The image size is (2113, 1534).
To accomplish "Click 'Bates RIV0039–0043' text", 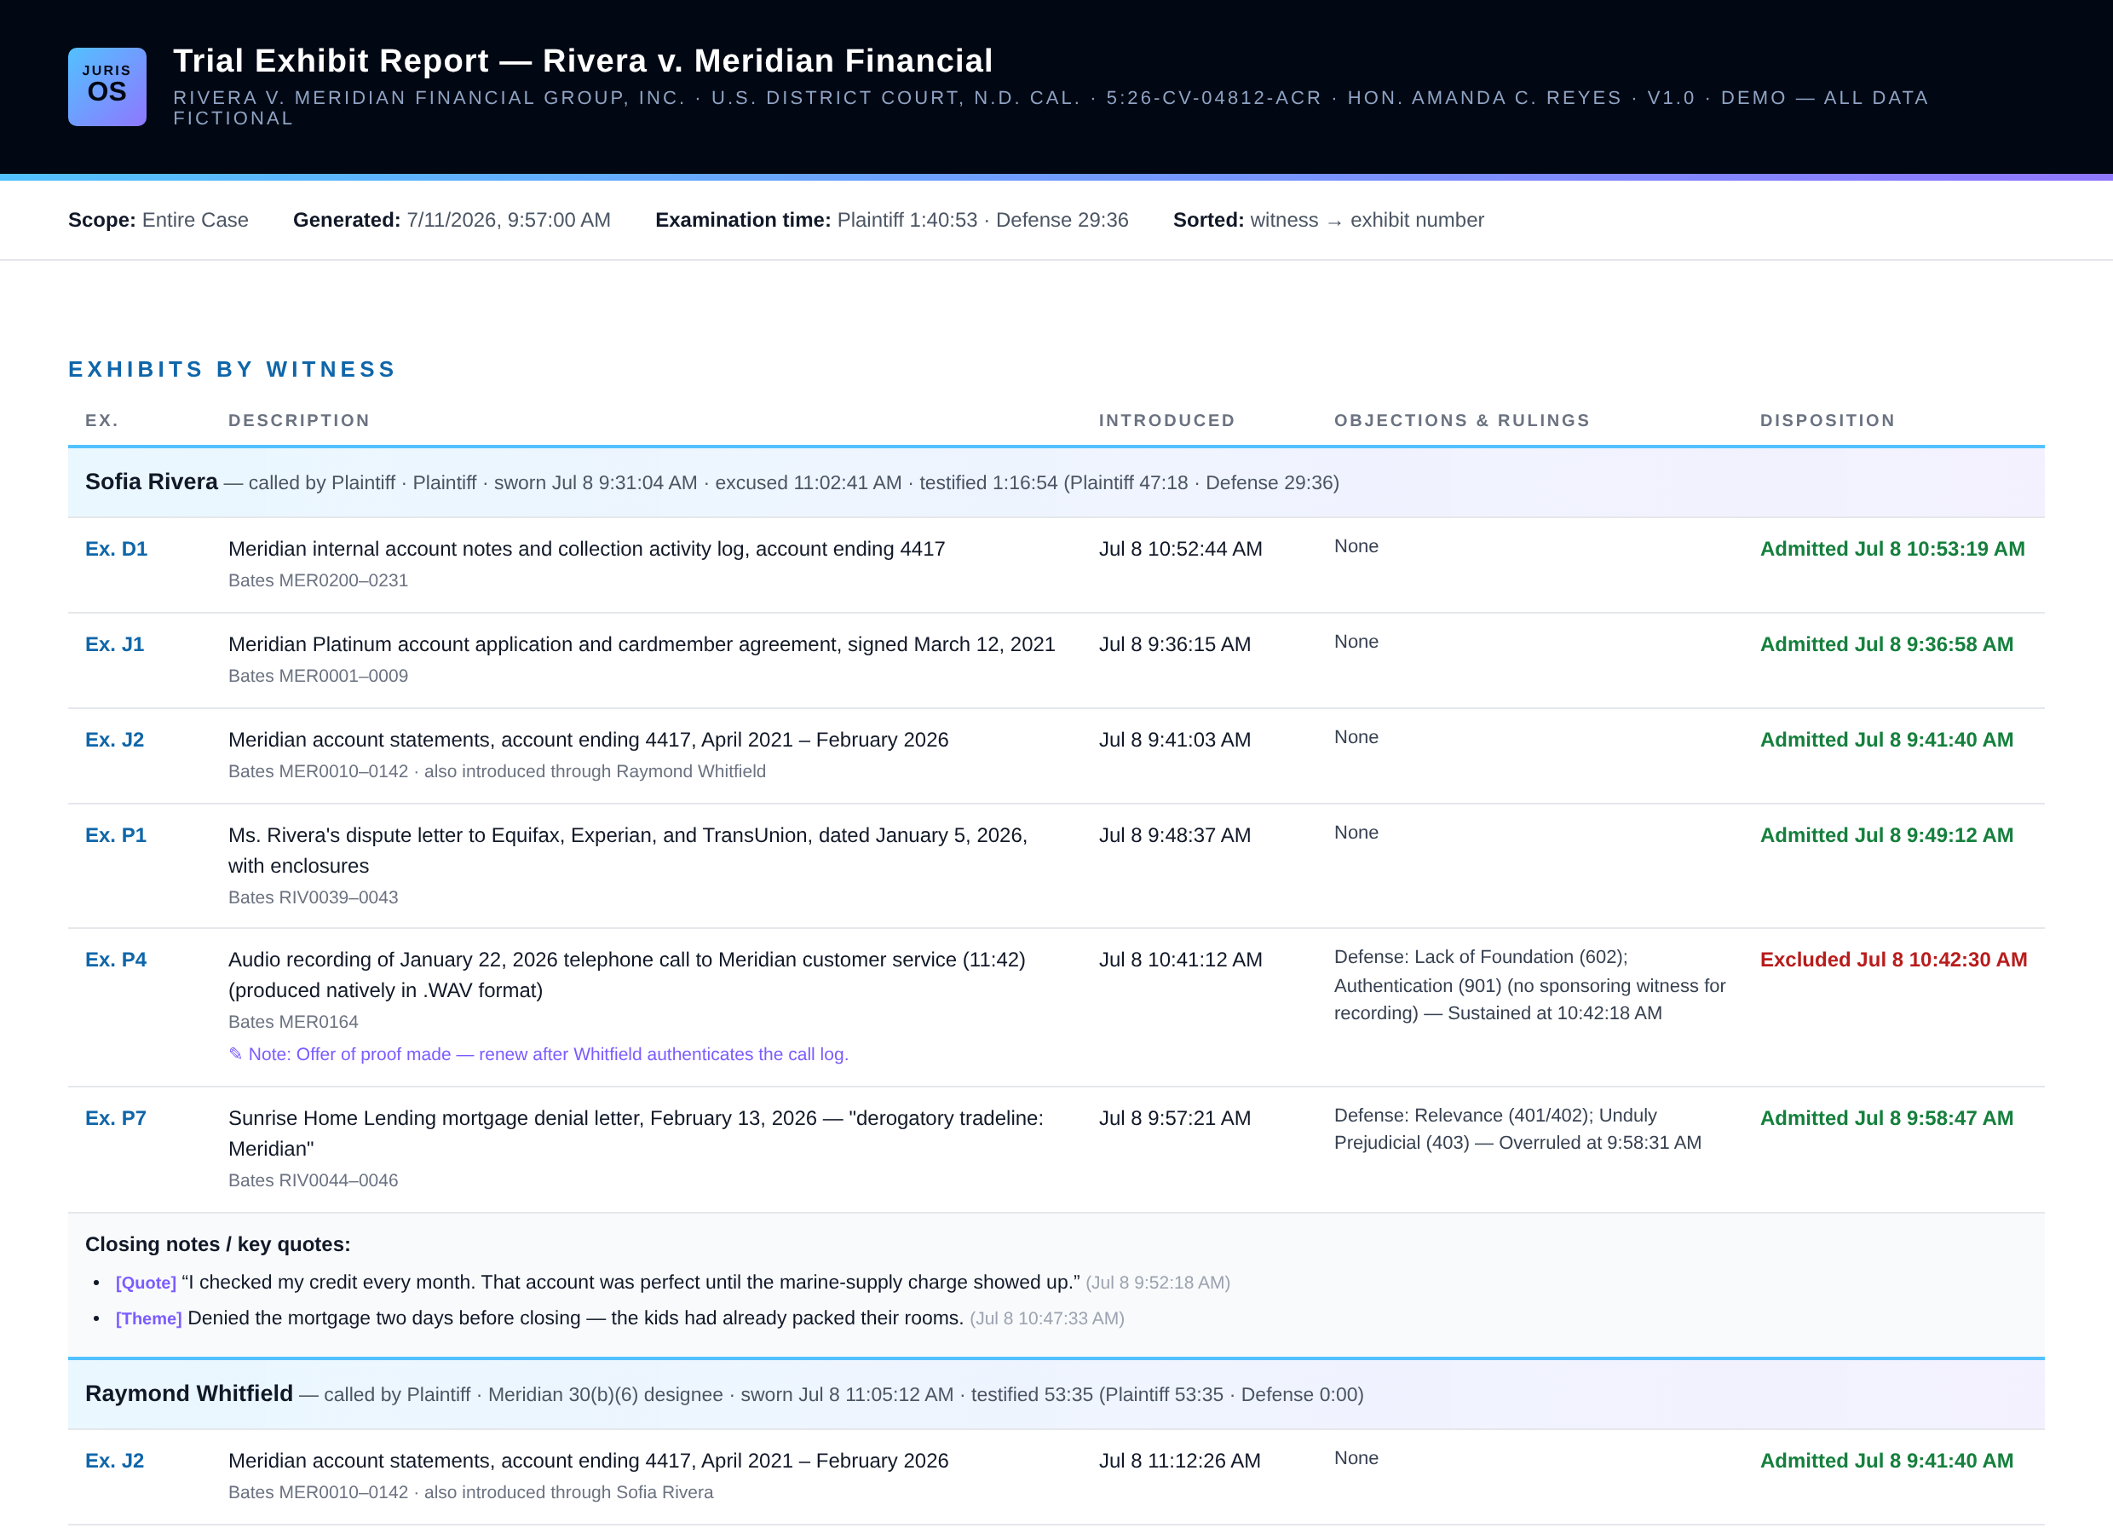I will [313, 897].
